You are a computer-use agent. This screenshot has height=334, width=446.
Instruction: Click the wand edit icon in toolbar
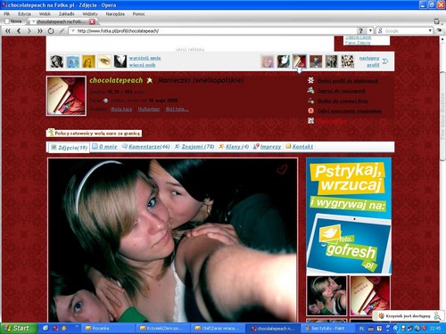coord(62,31)
